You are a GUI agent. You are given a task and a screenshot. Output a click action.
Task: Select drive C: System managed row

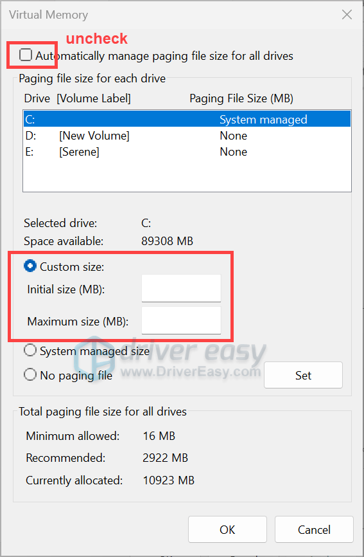tap(187, 120)
